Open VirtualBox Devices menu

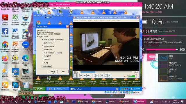tap(61, 8)
